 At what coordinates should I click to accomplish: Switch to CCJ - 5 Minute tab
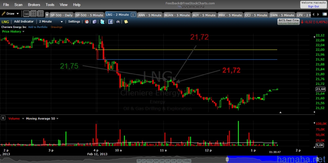coord(256,15)
